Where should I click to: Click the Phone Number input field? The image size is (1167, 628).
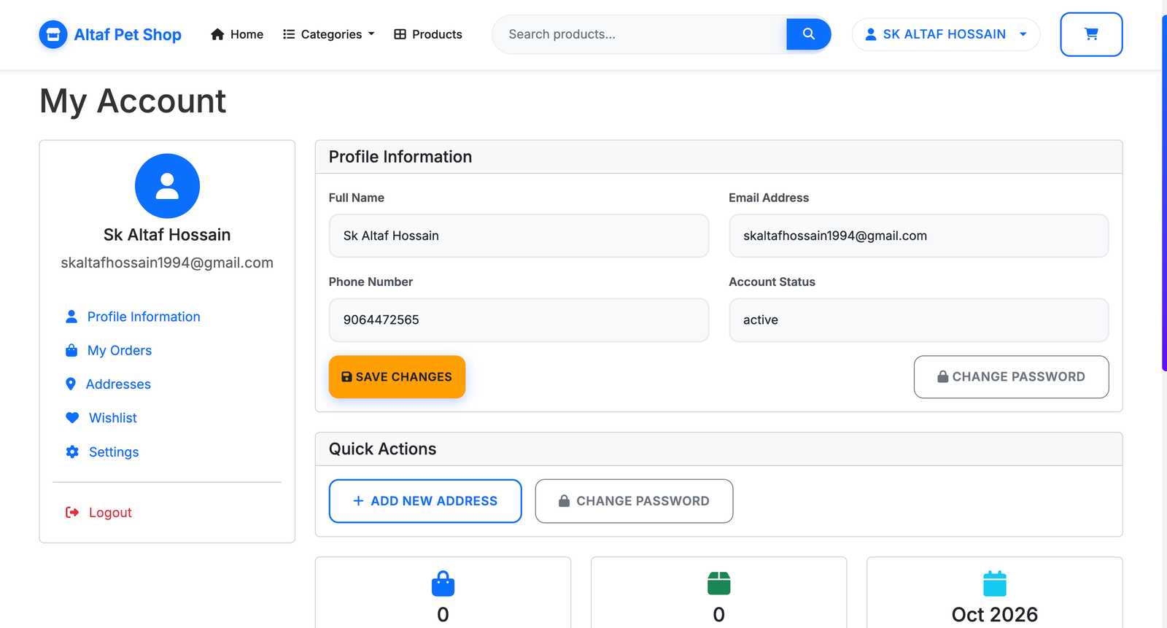(x=519, y=319)
